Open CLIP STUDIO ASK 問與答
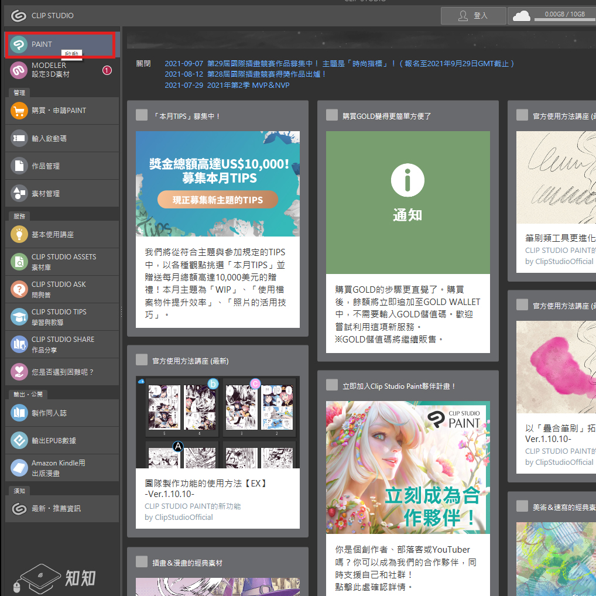This screenshot has height=596, width=596. (x=62, y=289)
